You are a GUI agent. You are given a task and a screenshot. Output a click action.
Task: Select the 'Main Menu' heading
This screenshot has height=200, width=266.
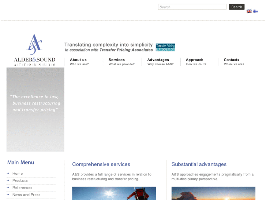[x=20, y=162]
